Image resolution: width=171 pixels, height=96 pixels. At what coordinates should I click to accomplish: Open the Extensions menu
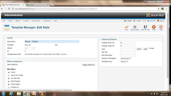pos(47,21)
